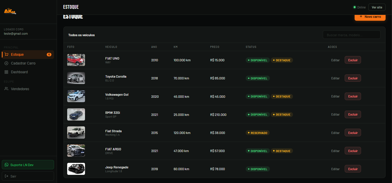The height and width of the screenshot is (183, 392).
Task: Click DISPONÍVEL status on Toyota Corolla row
Action: (x=258, y=78)
